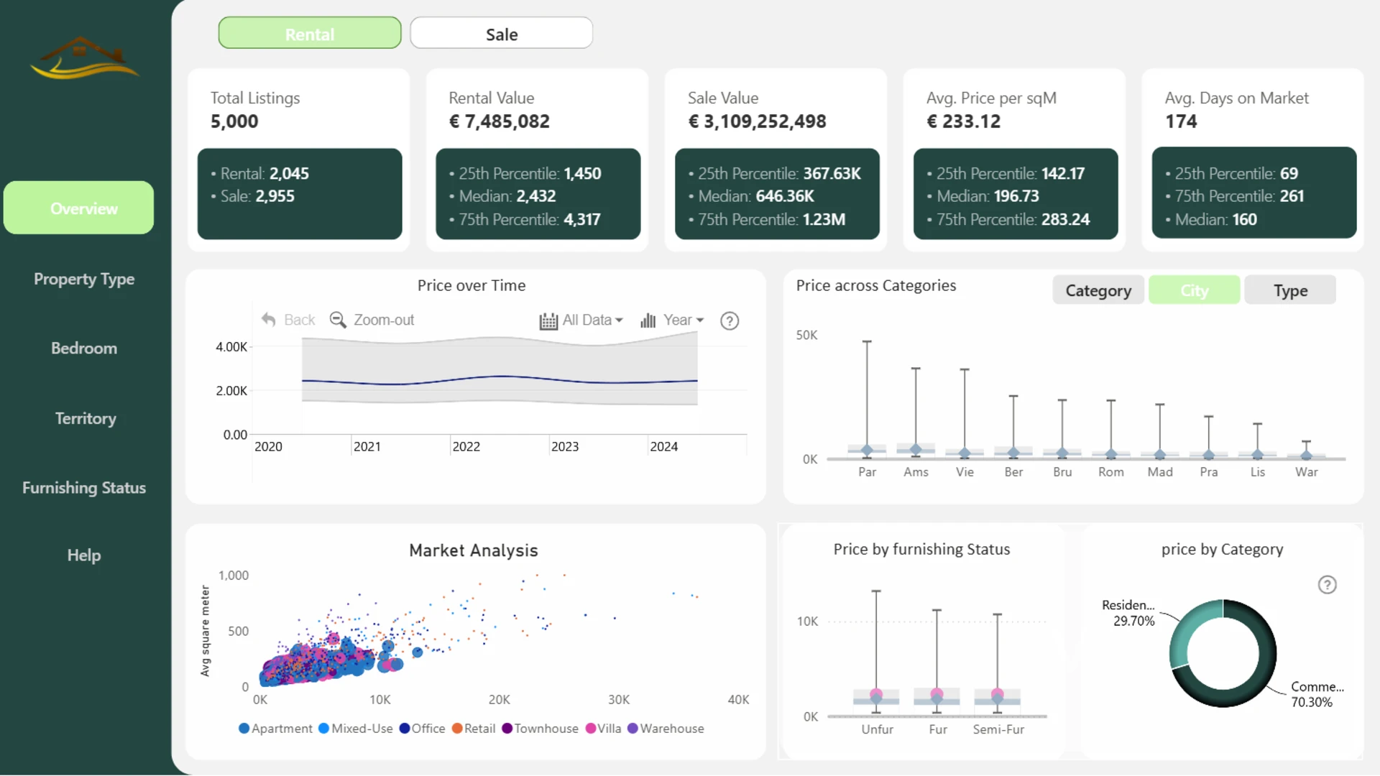Viewport: 1380px width, 776px height.
Task: Click the Apartment legend marker
Action: coord(244,729)
